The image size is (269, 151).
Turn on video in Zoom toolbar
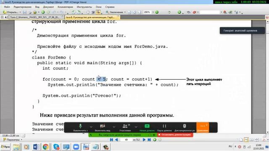pos(103,128)
